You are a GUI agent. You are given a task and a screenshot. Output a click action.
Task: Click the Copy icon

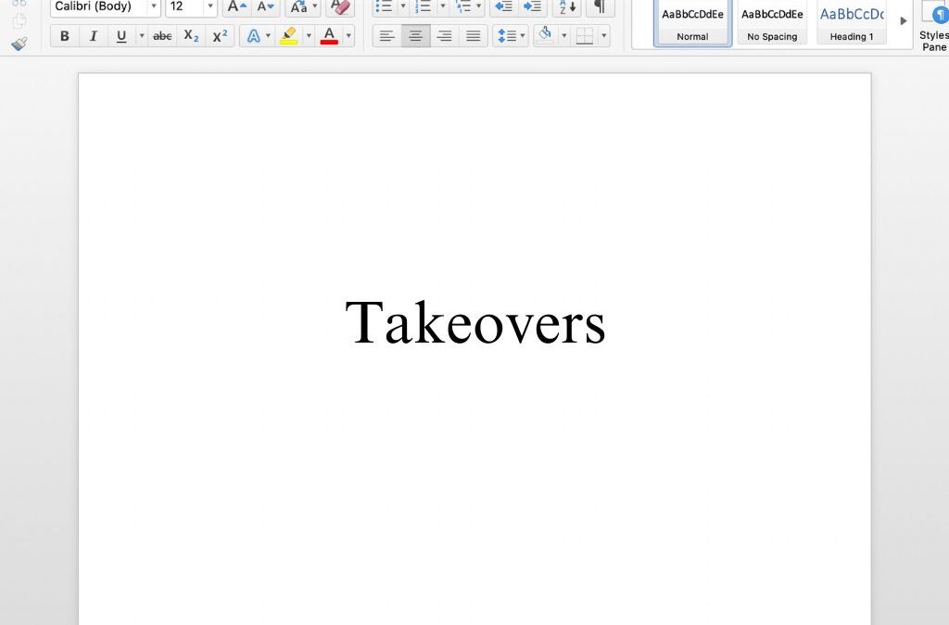tap(19, 20)
